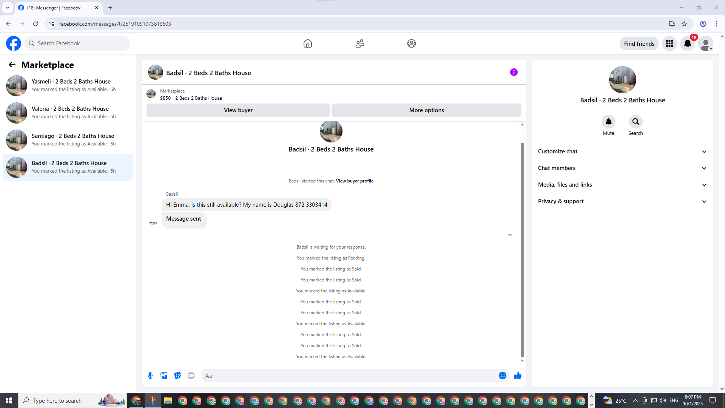Choose a GIF for the message
This screenshot has height=408, width=725.
191,376
